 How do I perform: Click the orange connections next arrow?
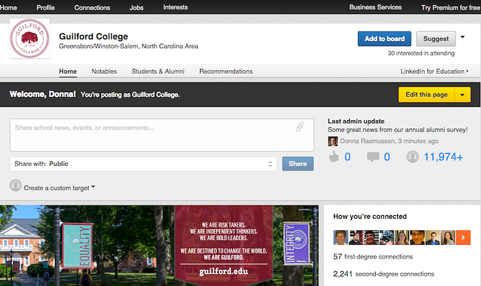pos(465,237)
